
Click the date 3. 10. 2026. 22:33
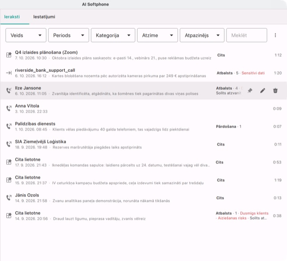[31, 111]
